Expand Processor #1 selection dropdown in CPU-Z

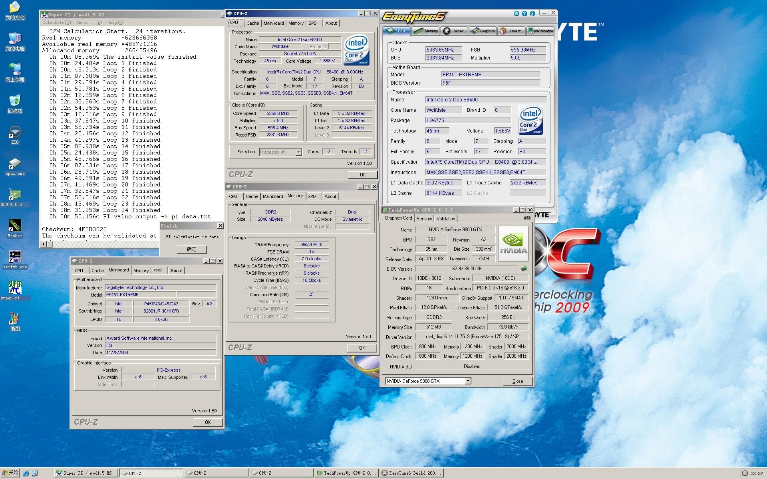298,152
